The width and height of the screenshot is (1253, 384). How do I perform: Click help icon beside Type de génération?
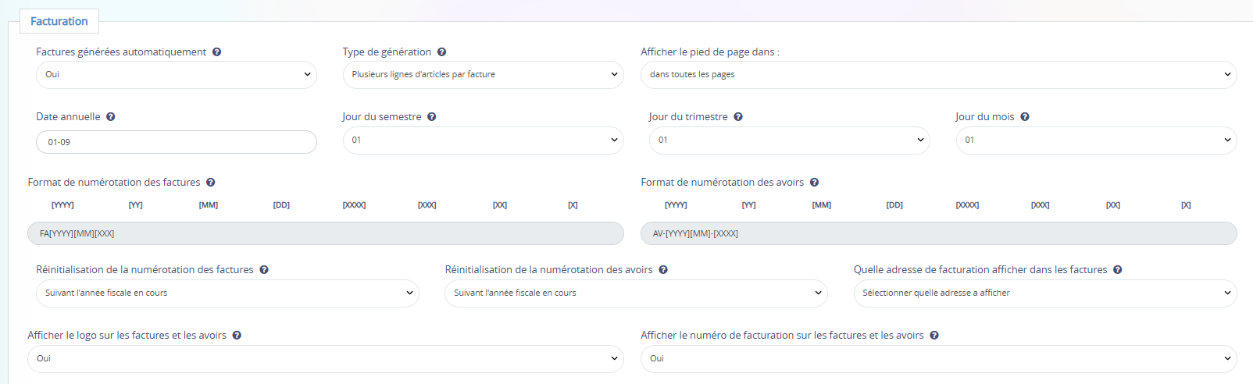[441, 52]
